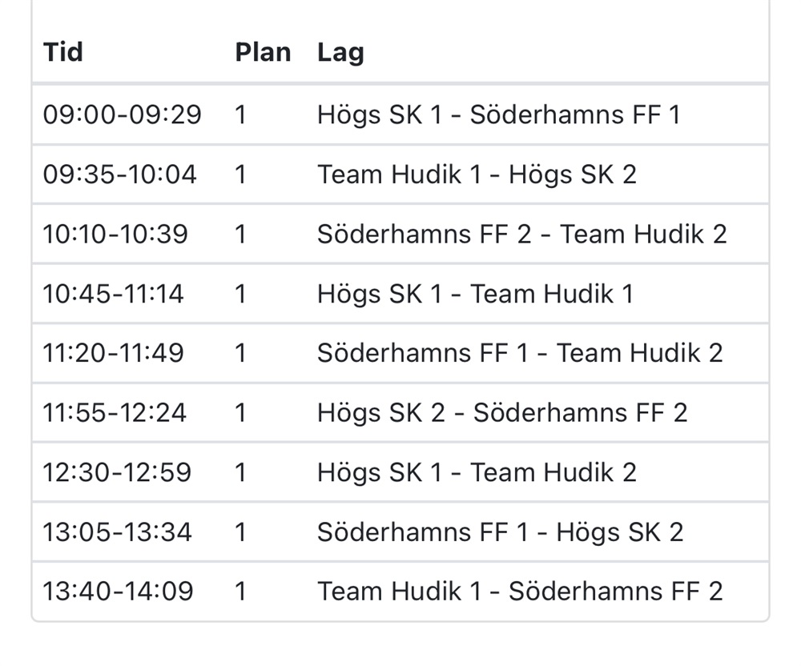Open Söderhamns FF 1 - Team Hudik 2 match
Viewport: 801px width, 666px height.
(x=520, y=353)
